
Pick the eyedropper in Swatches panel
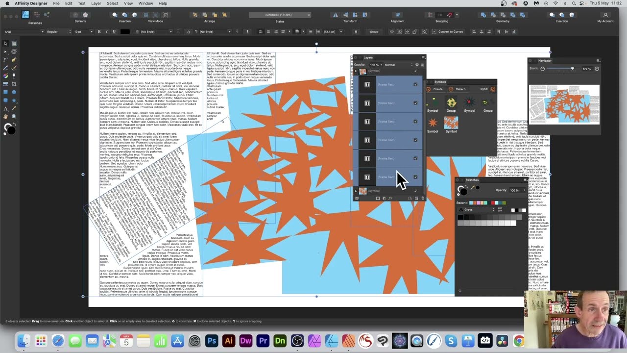[472, 188]
